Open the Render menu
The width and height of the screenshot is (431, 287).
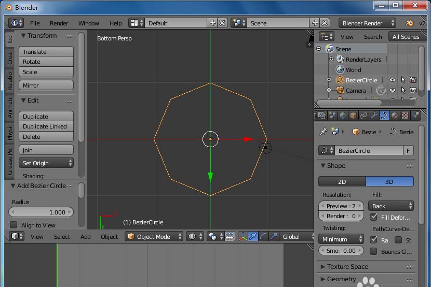click(x=59, y=23)
